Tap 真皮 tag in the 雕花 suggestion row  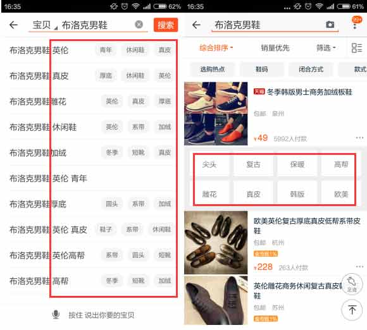tap(139, 102)
